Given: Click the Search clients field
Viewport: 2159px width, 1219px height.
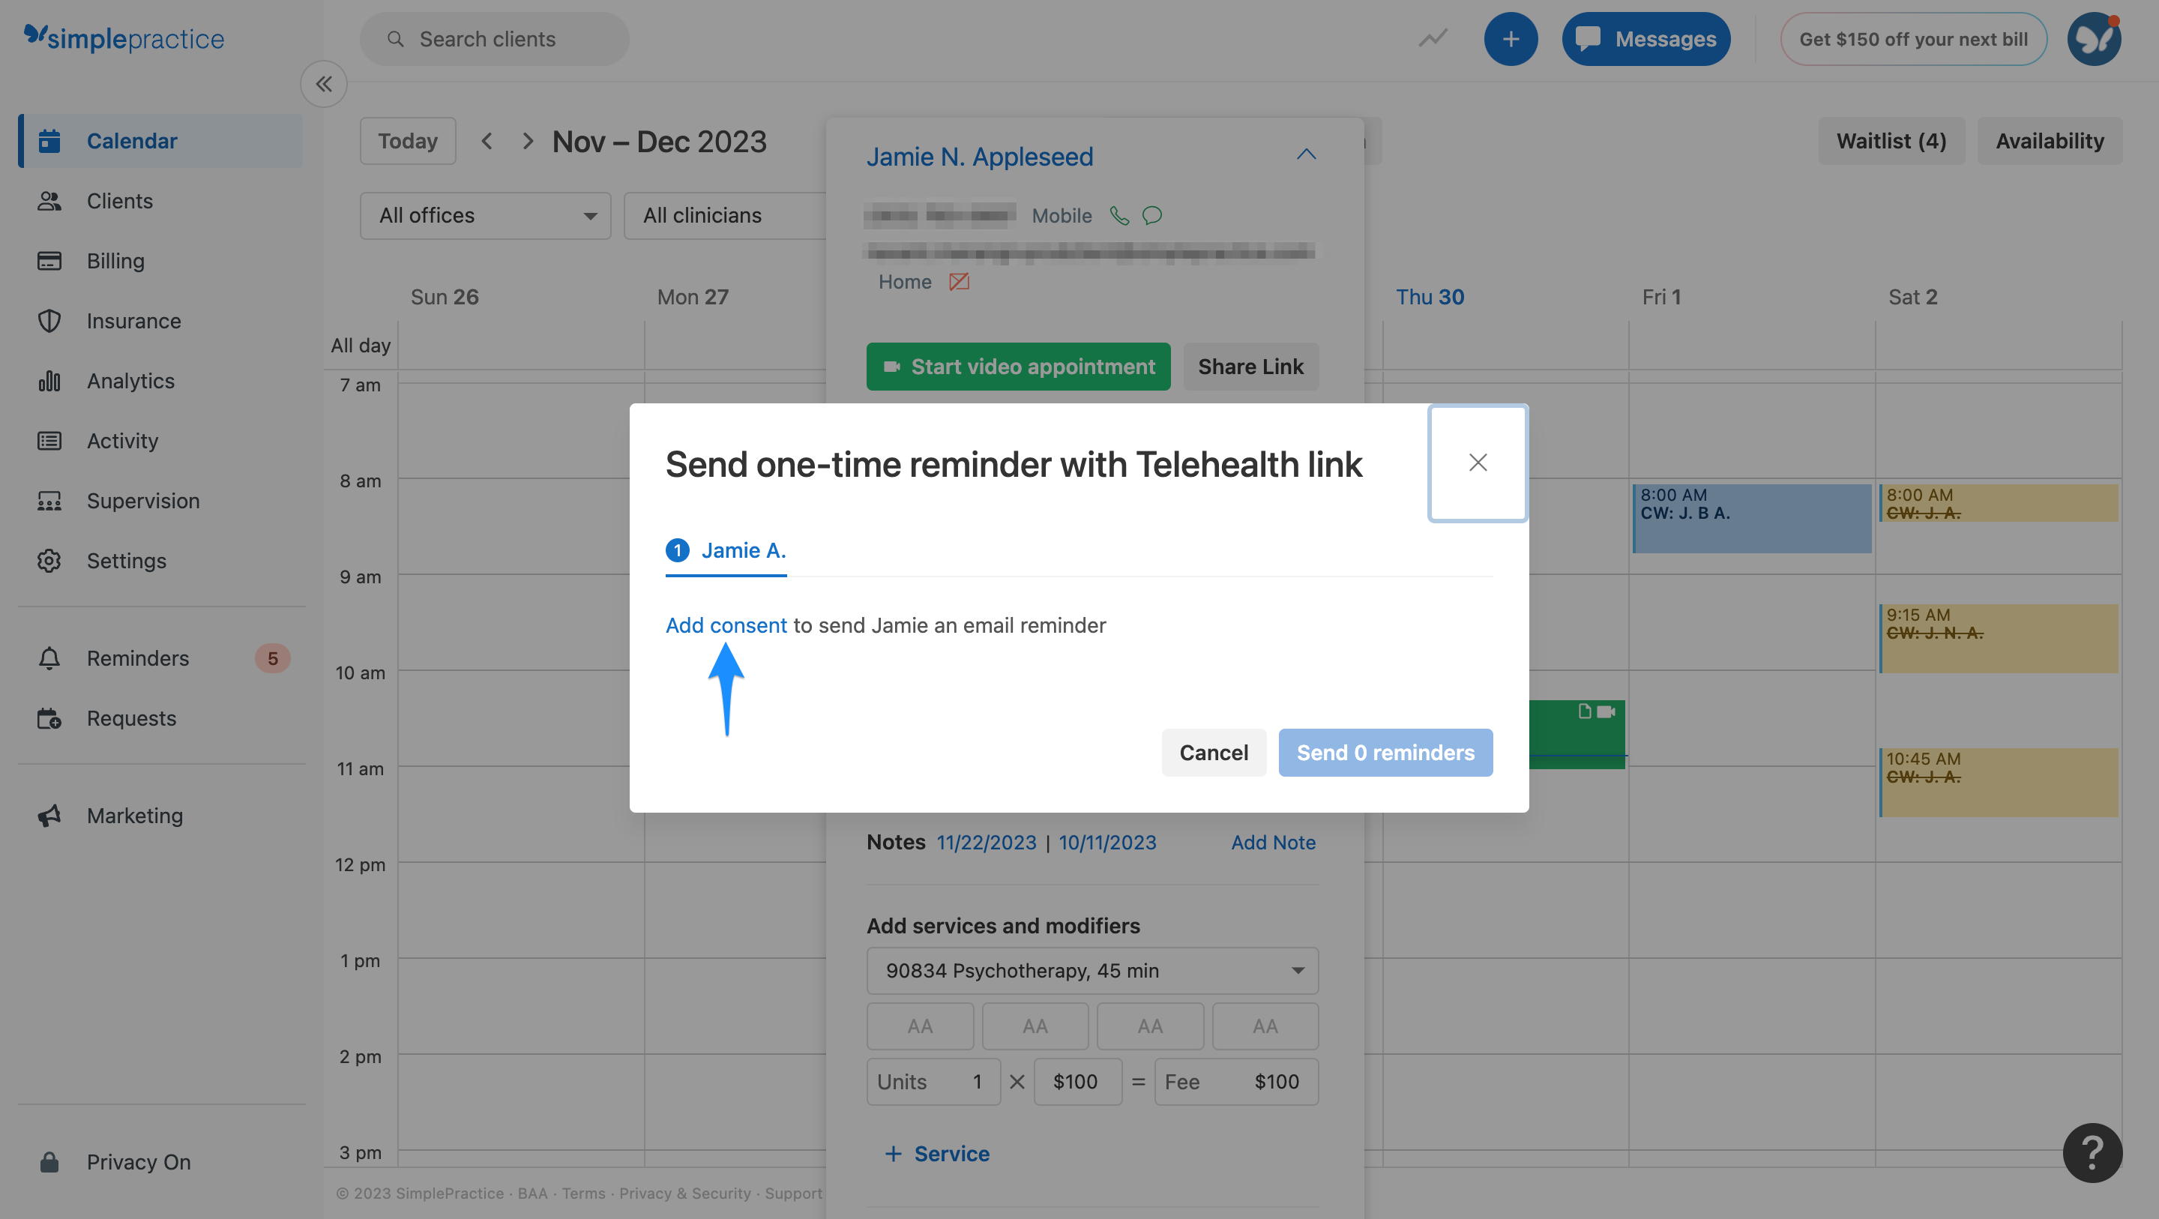Looking at the screenshot, I should [495, 38].
